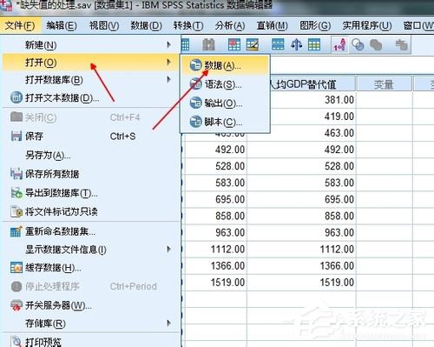
Task: Open the 数据(D) menu
Action: coord(146,26)
